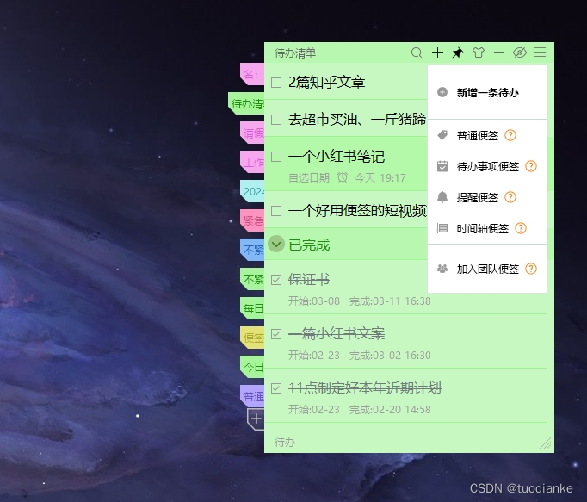Switch to the green 每日 side tab
Viewport: 587px width, 502px height.
pos(252,308)
